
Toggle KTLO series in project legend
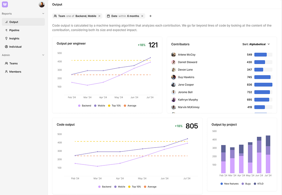[x=260, y=184]
